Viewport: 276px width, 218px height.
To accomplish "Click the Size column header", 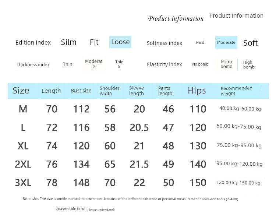I will point(21,91).
